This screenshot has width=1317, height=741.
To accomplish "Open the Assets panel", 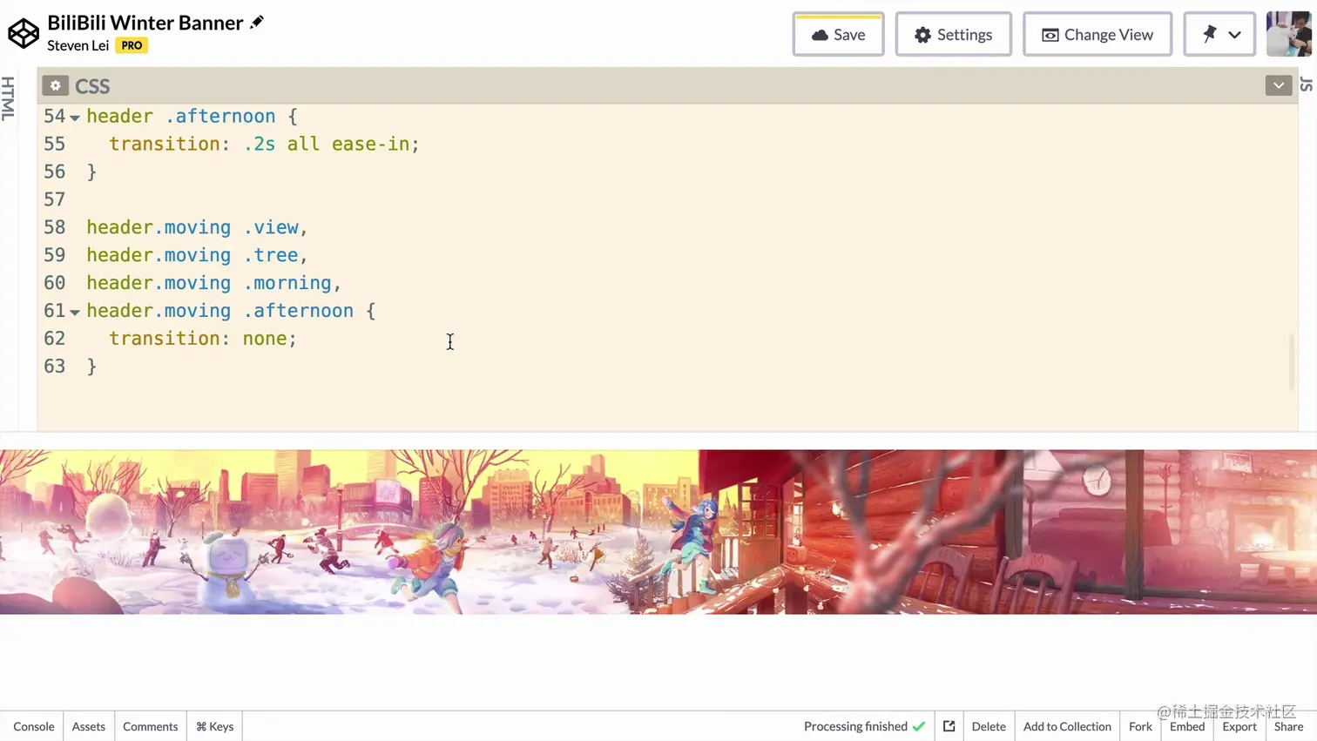I will pyautogui.click(x=89, y=726).
